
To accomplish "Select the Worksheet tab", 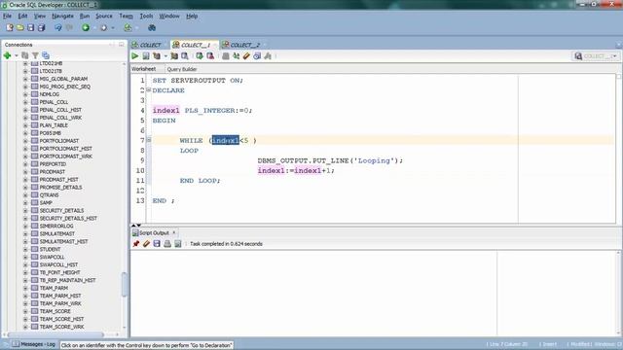I will [x=143, y=69].
